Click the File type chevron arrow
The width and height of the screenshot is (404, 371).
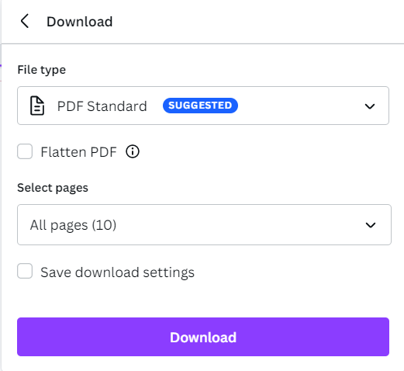[370, 106]
